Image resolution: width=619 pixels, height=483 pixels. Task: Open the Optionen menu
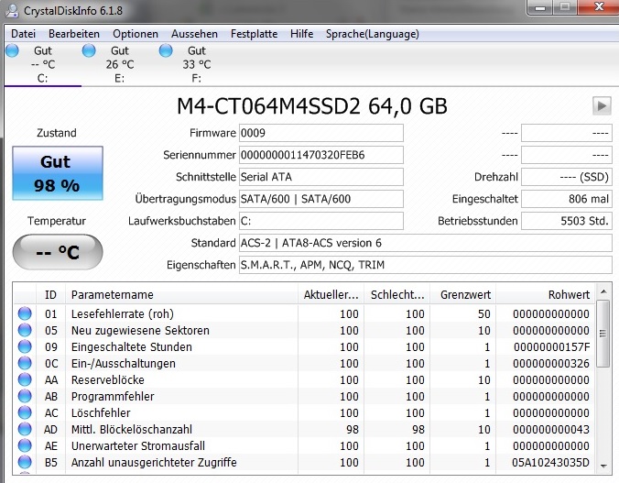[136, 34]
